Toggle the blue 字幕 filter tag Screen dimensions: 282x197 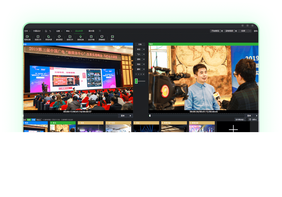point(34,120)
